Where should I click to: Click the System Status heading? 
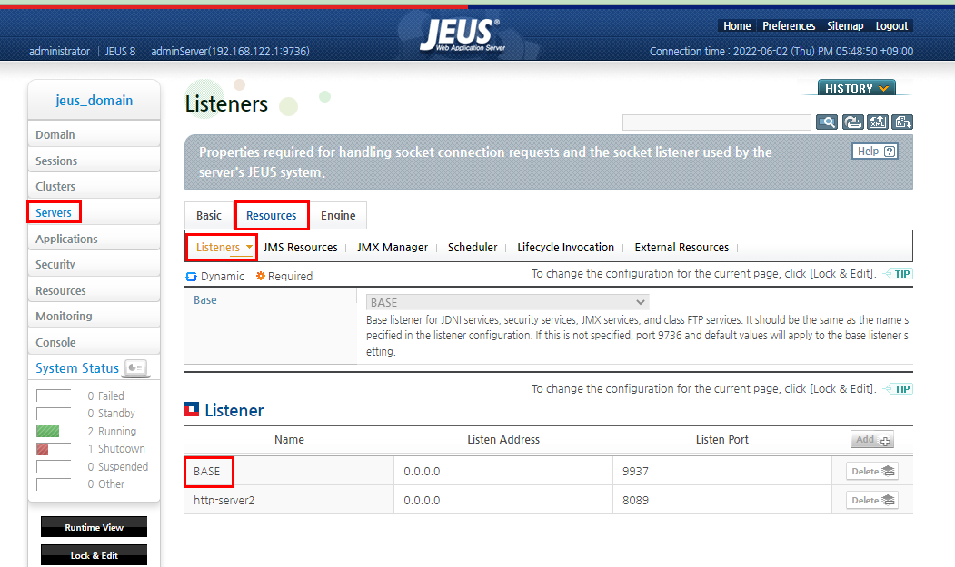point(76,368)
